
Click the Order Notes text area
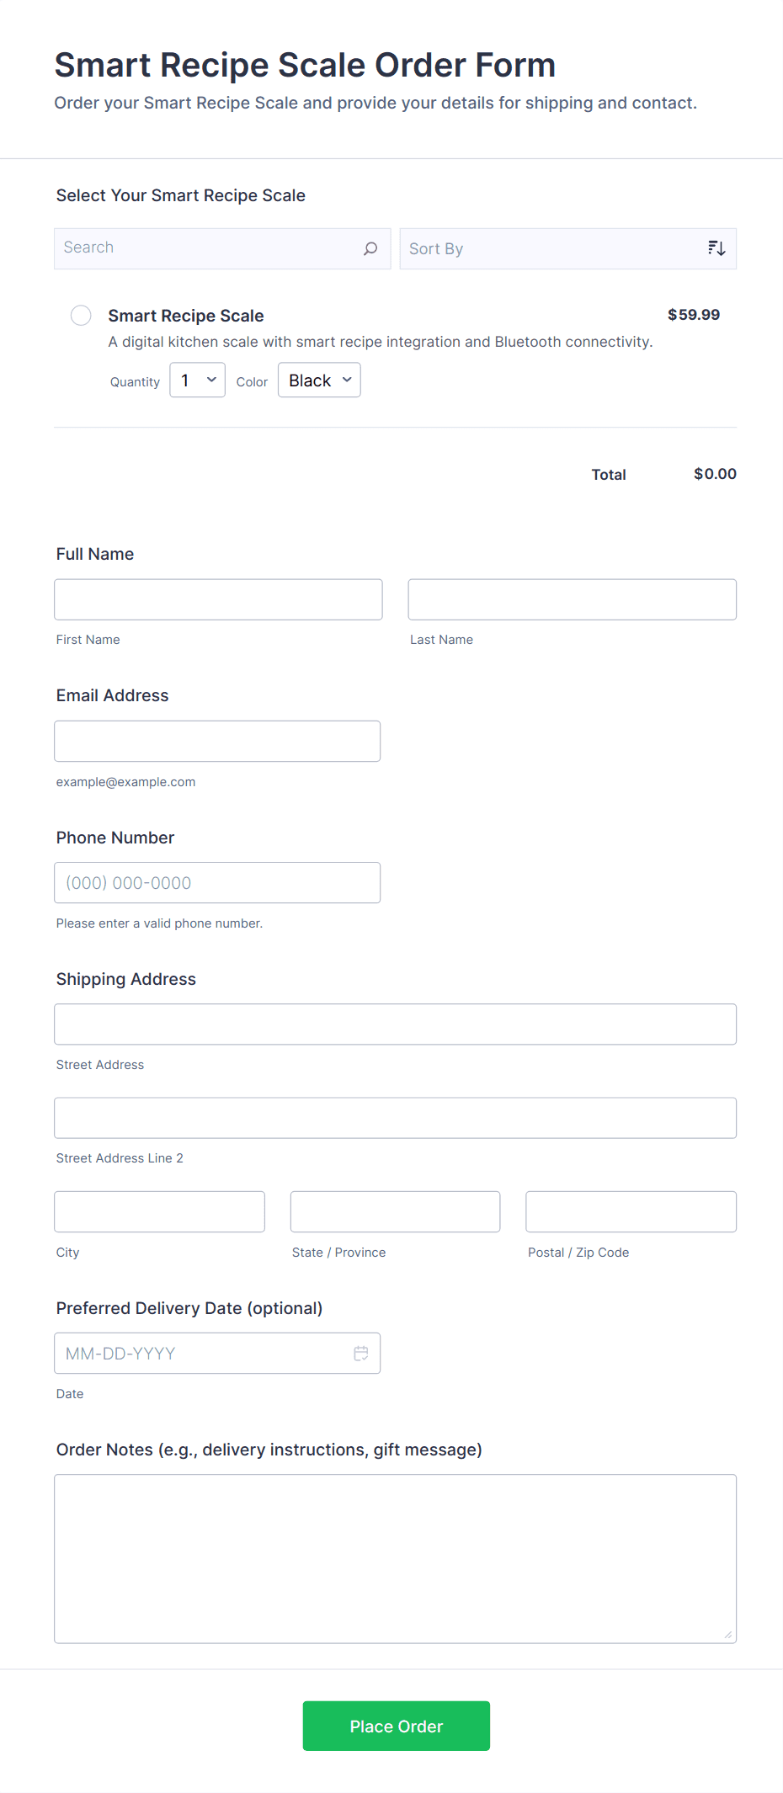pyautogui.click(x=395, y=1558)
